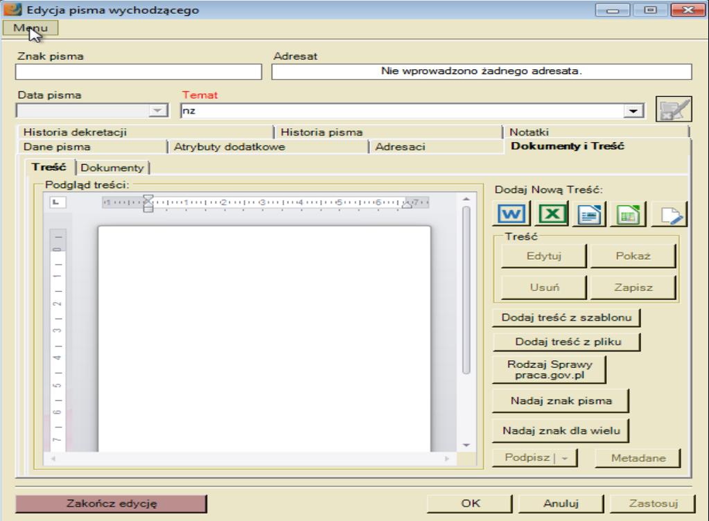This screenshot has width=709, height=521.
Task: Open the Data pisma date dropdown
Action: [x=158, y=110]
